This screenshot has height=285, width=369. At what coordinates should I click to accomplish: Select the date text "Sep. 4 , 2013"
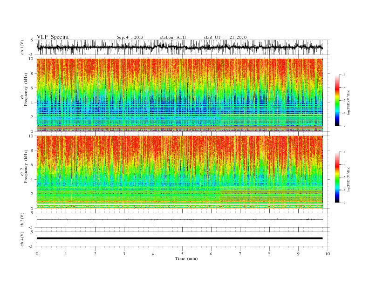point(130,37)
